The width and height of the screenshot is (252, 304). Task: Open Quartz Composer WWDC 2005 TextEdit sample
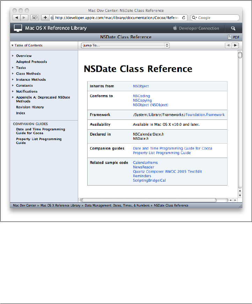(167, 171)
